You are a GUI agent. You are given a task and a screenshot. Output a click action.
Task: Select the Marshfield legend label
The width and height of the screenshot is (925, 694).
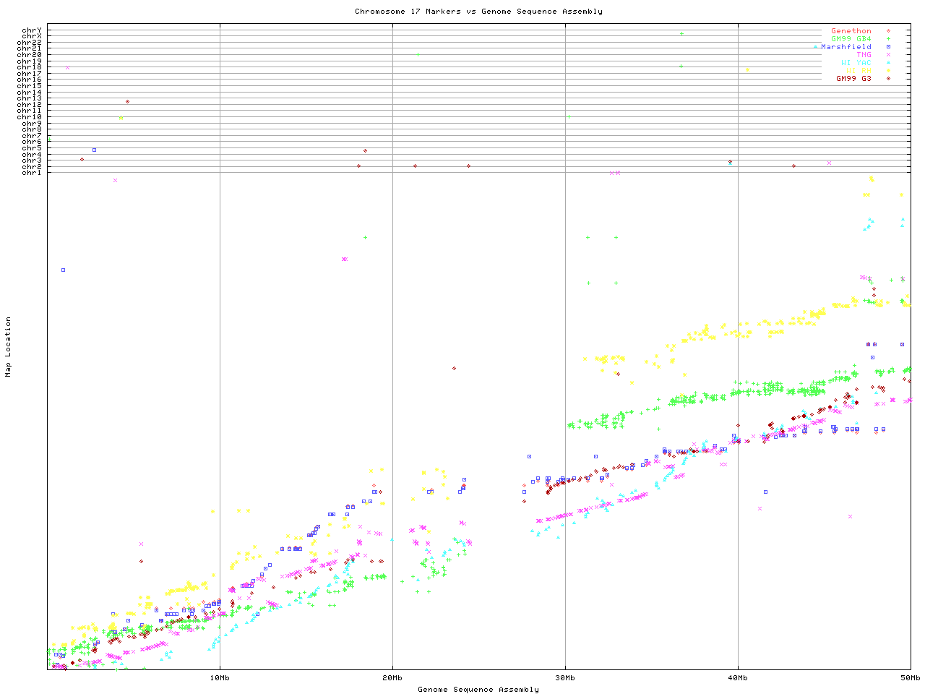tap(846, 47)
